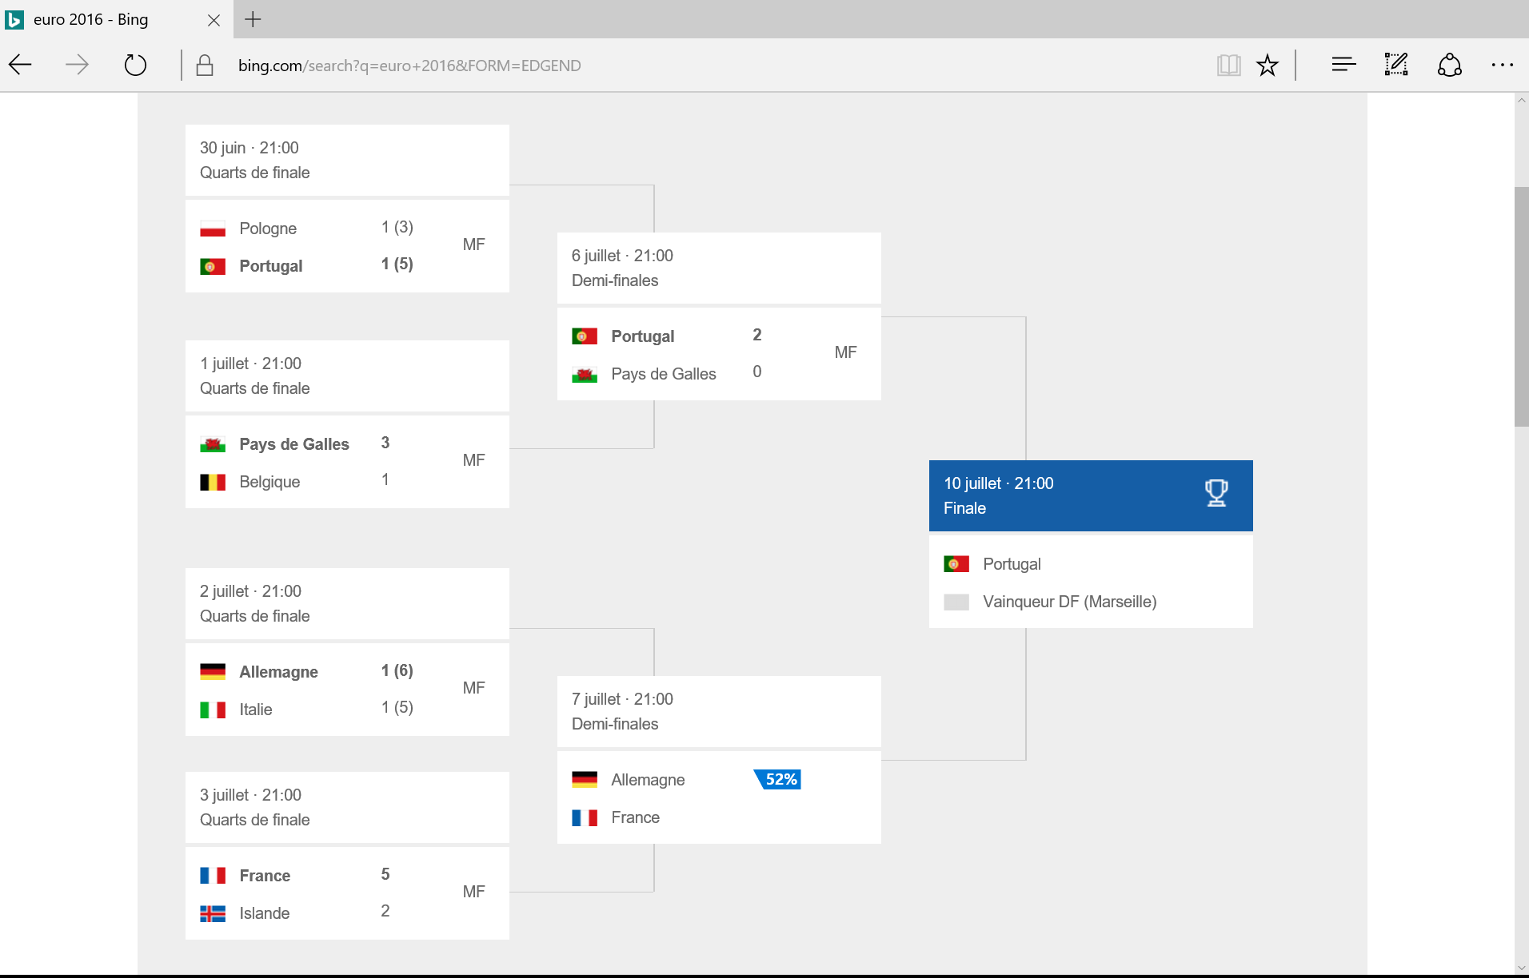Click Pays de Galles quarter-final winner

293,444
